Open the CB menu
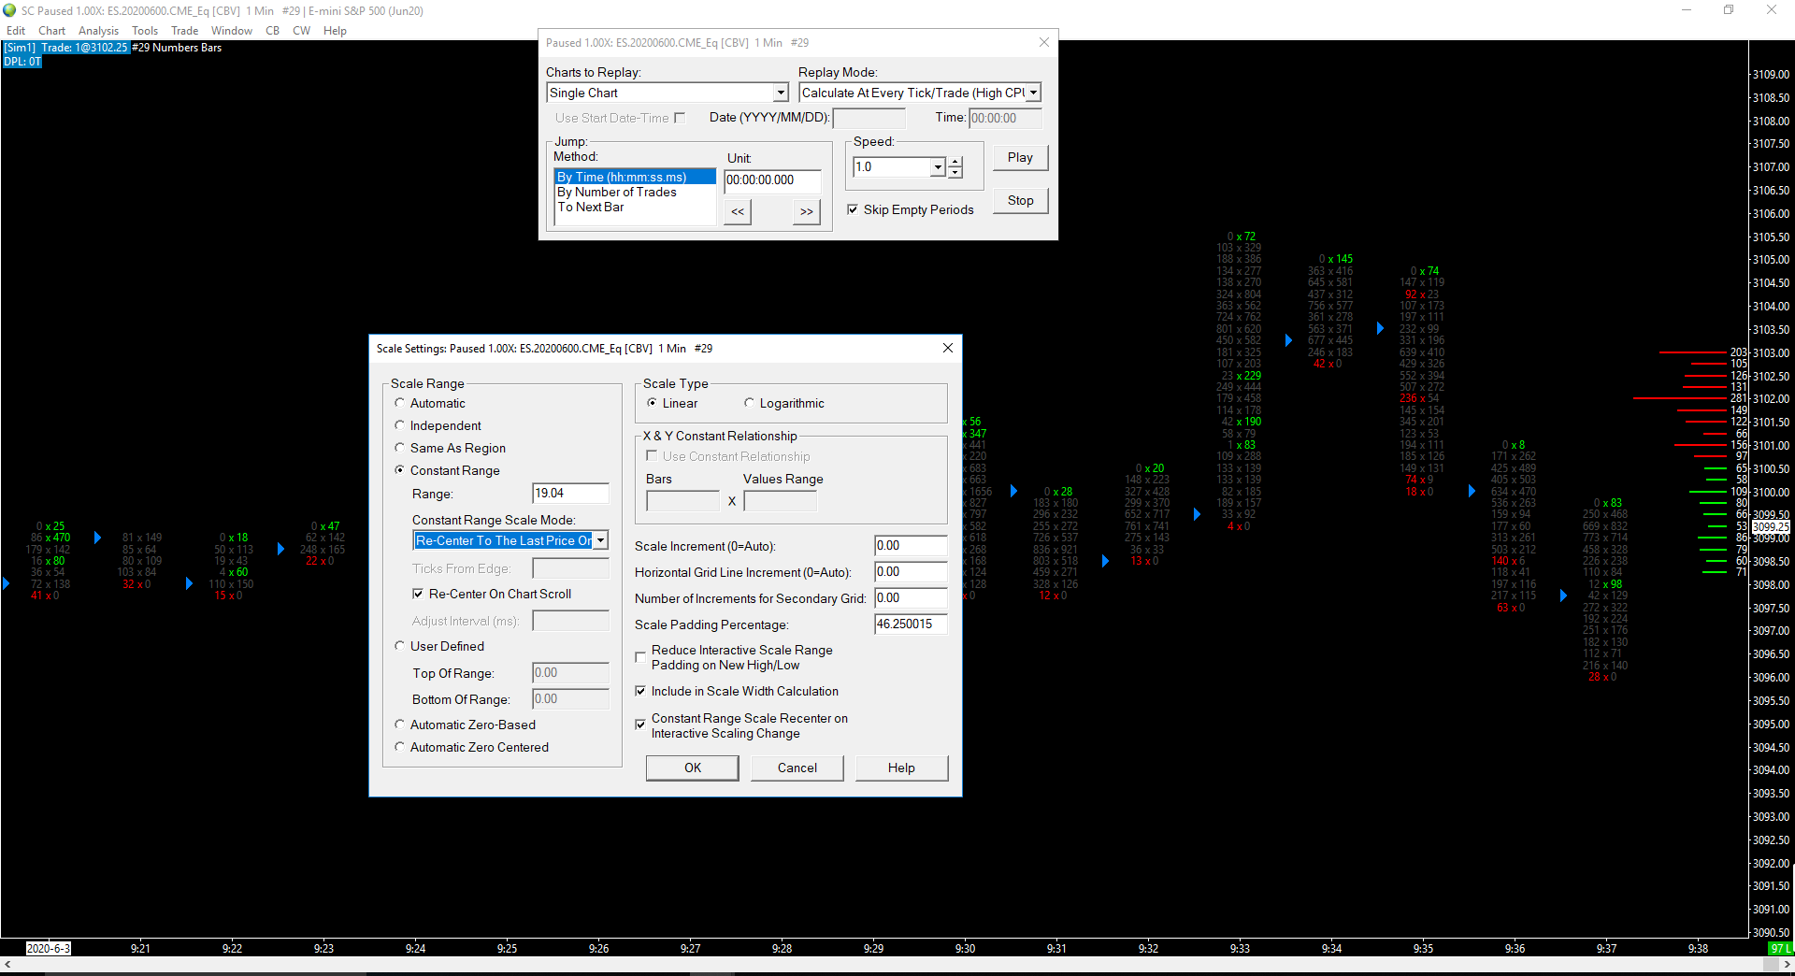The image size is (1795, 976). click(273, 31)
